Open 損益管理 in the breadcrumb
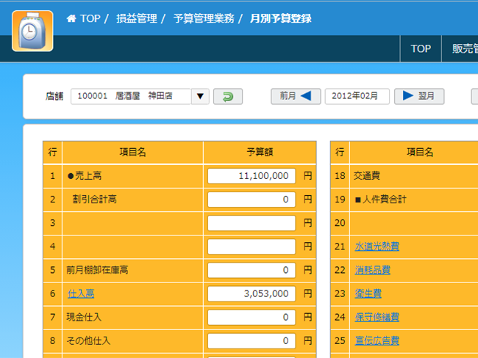Image resolution: width=478 pixels, height=358 pixels. click(136, 18)
